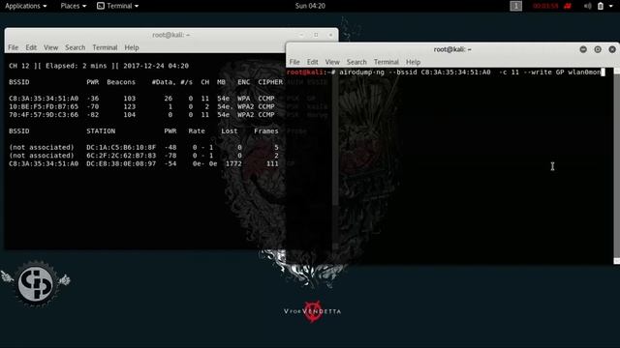Click the Frames column header

pos(266,131)
